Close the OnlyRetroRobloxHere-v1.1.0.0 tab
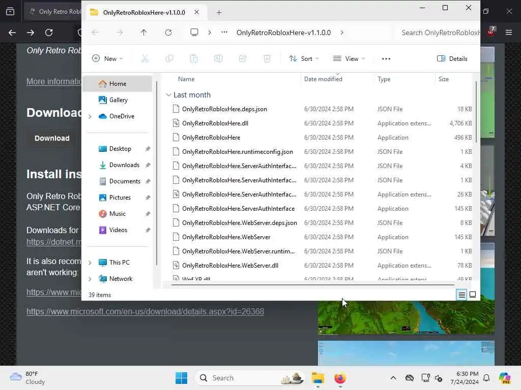 click(197, 12)
